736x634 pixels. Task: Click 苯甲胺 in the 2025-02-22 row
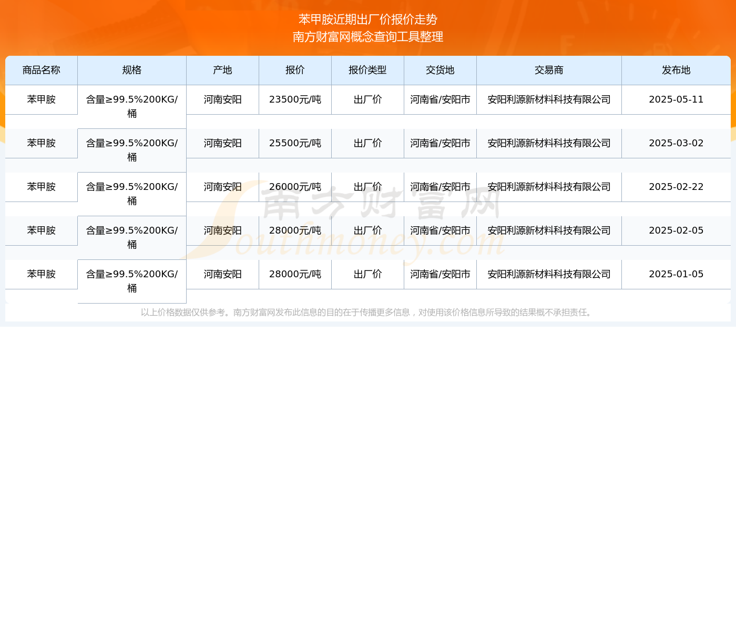pos(42,187)
